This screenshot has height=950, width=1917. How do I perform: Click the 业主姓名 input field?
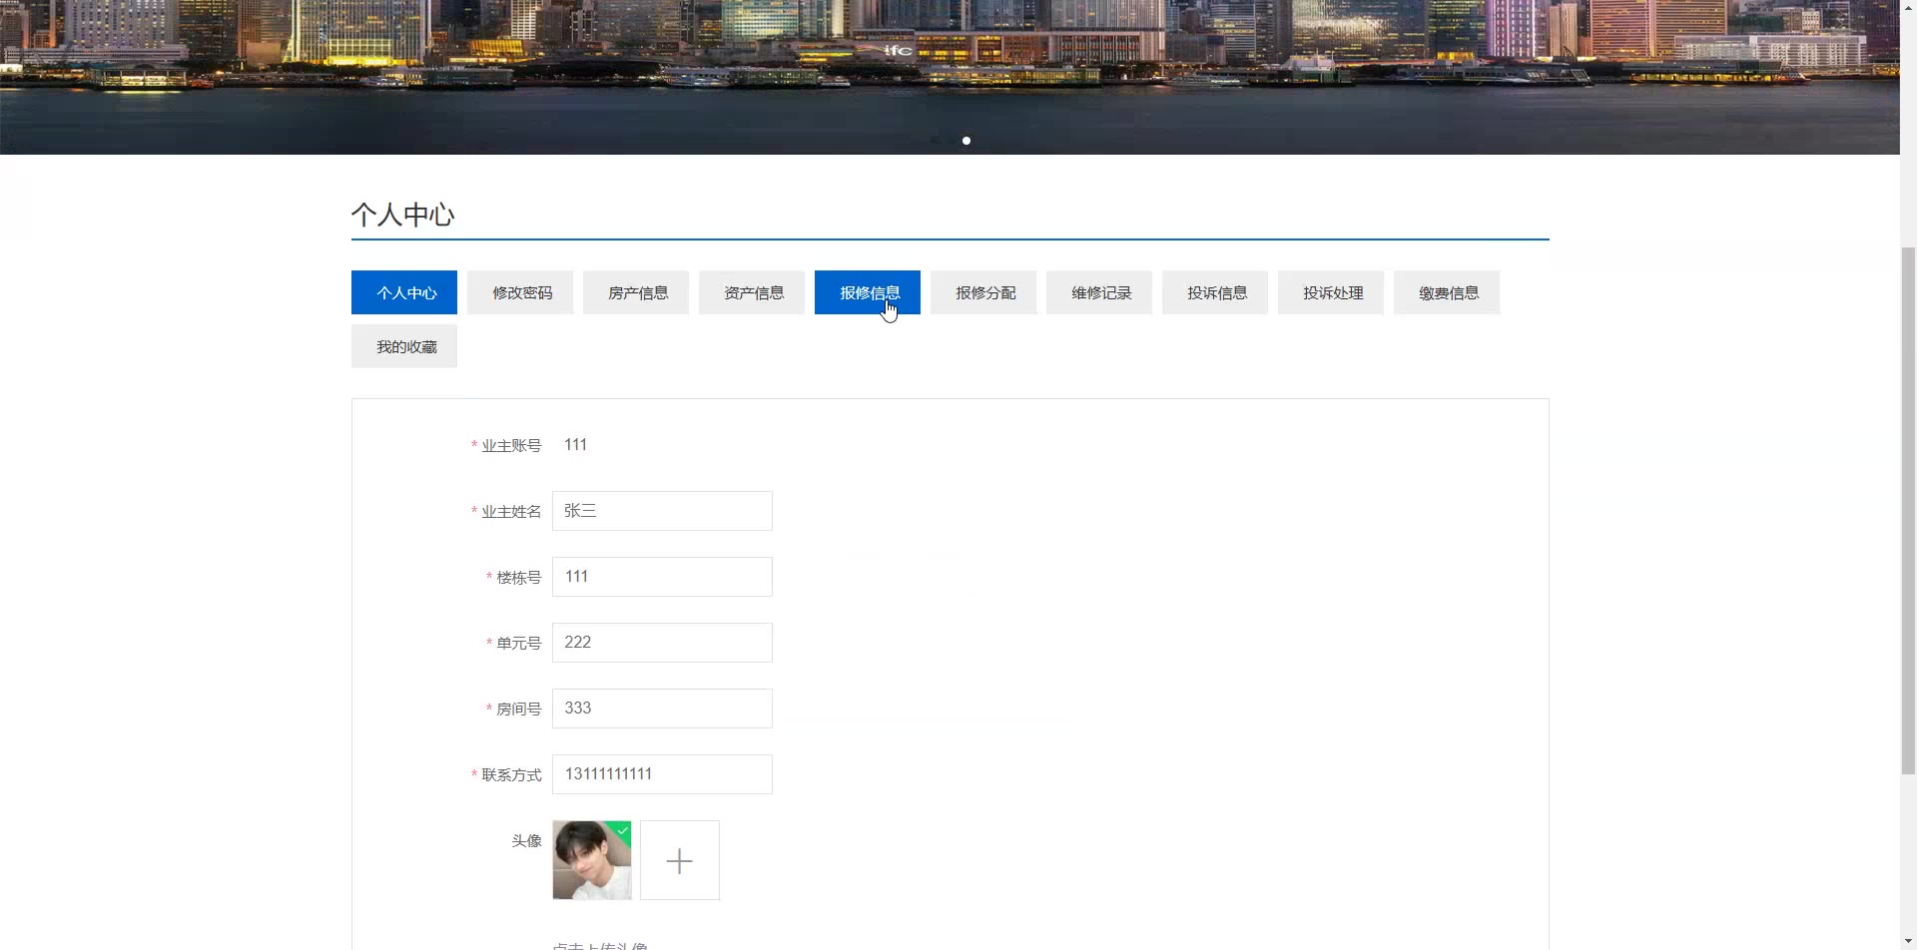(x=662, y=511)
